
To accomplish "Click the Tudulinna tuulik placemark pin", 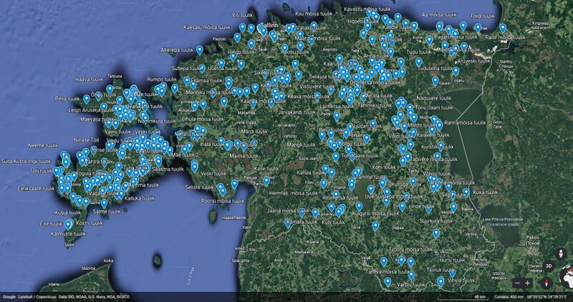I will coord(418,61).
